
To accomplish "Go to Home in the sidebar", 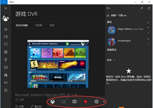I will (6, 29).
